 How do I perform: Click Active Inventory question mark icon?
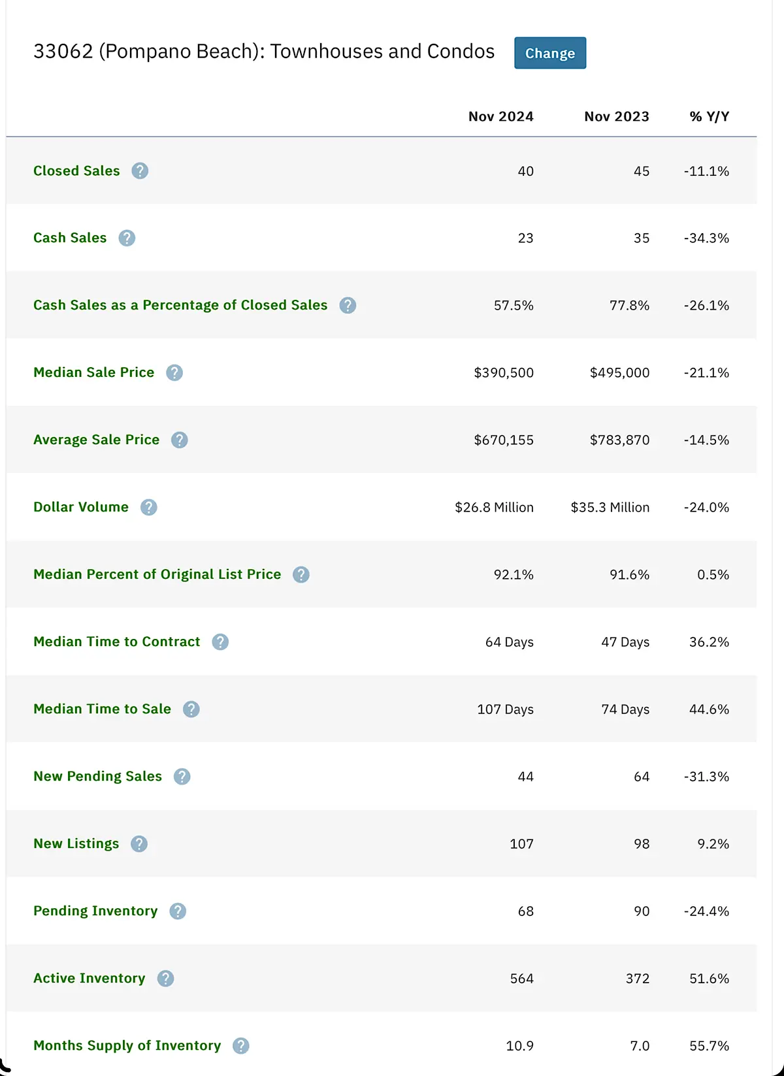pos(165,978)
